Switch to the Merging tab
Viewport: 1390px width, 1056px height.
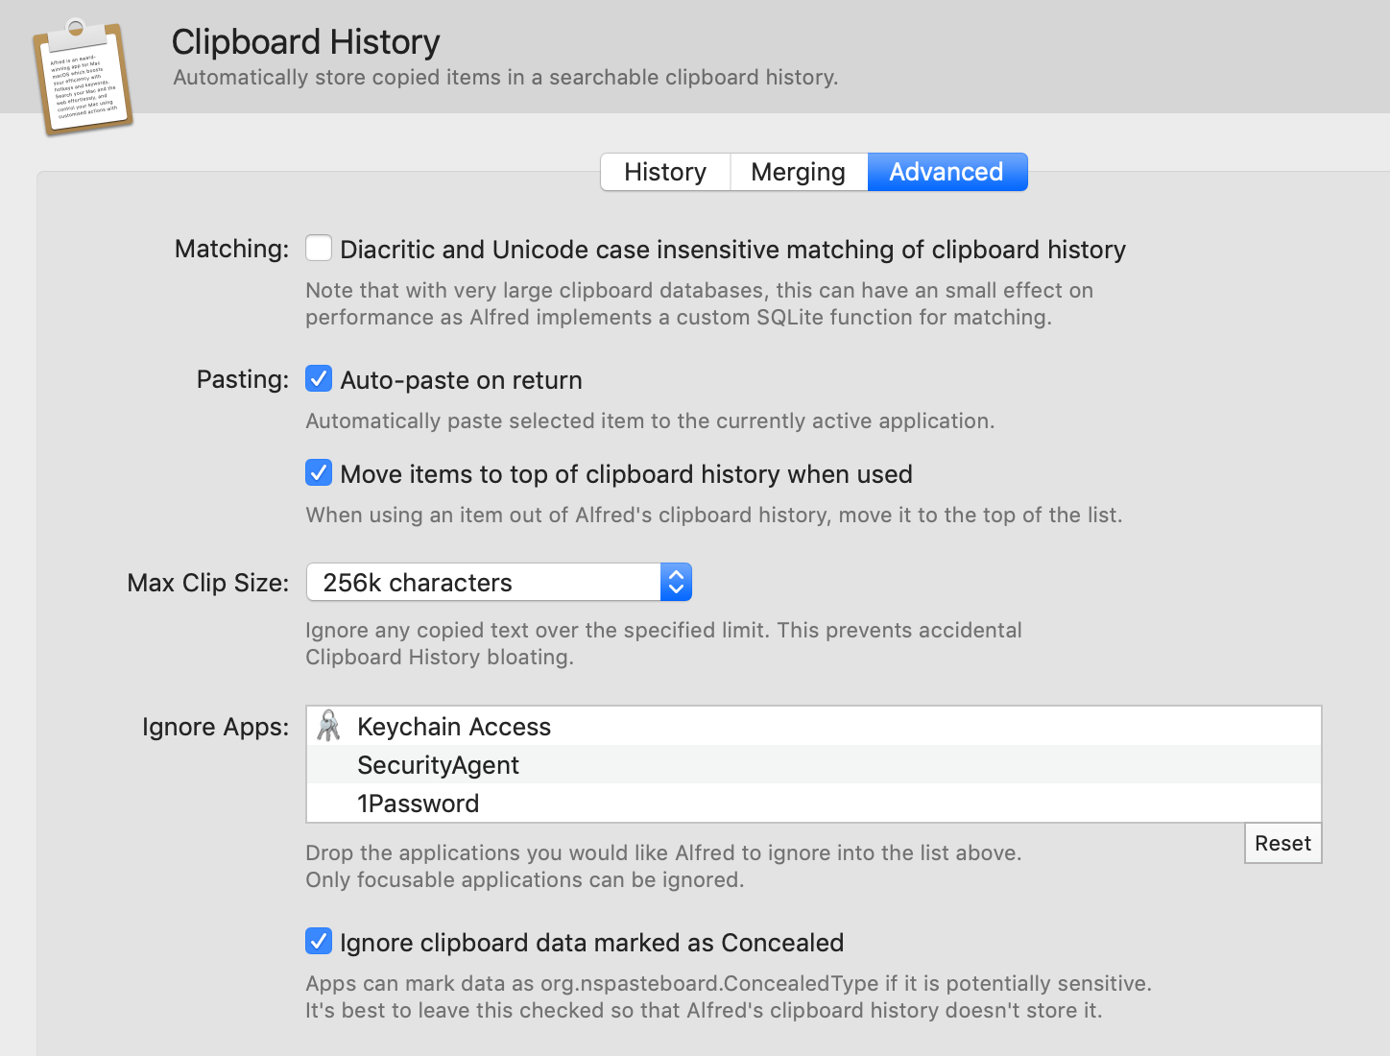point(799,172)
